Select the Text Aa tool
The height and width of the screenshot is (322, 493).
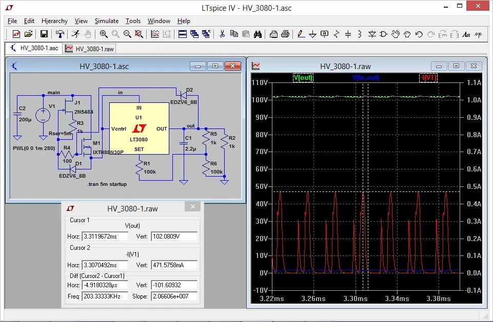click(x=466, y=34)
